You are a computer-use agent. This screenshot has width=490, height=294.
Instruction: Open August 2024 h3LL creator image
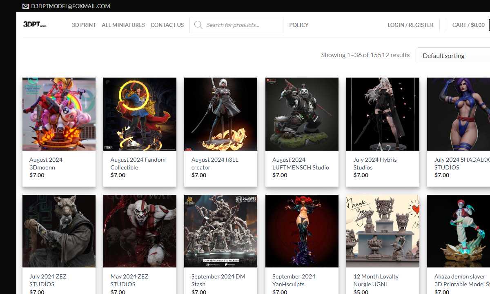tap(220, 114)
